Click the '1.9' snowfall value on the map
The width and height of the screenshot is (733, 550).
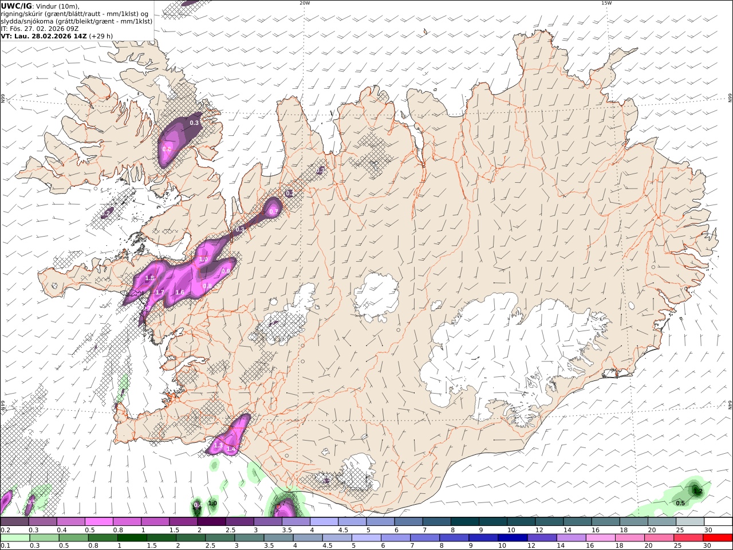(x=149, y=278)
